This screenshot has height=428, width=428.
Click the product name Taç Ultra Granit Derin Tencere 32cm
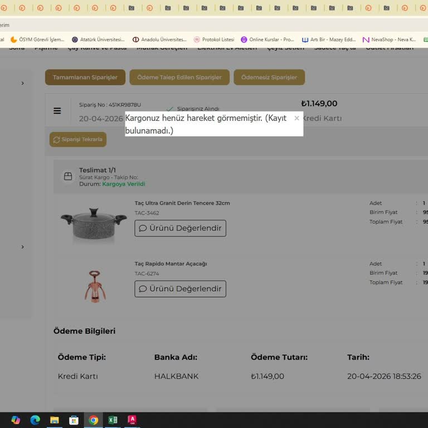[x=182, y=203]
